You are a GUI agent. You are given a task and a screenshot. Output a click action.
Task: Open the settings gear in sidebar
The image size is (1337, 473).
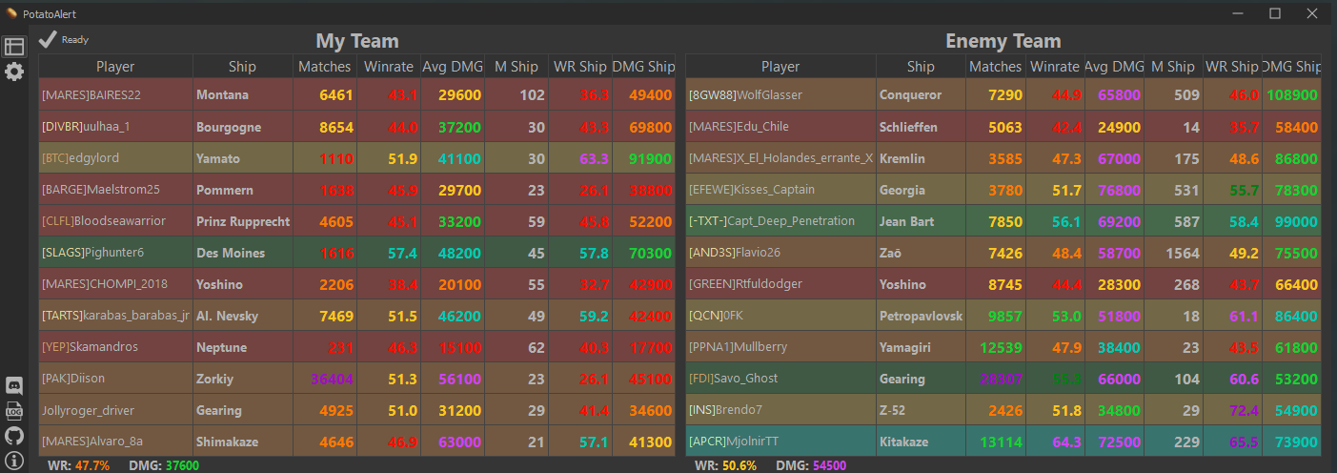coord(14,72)
